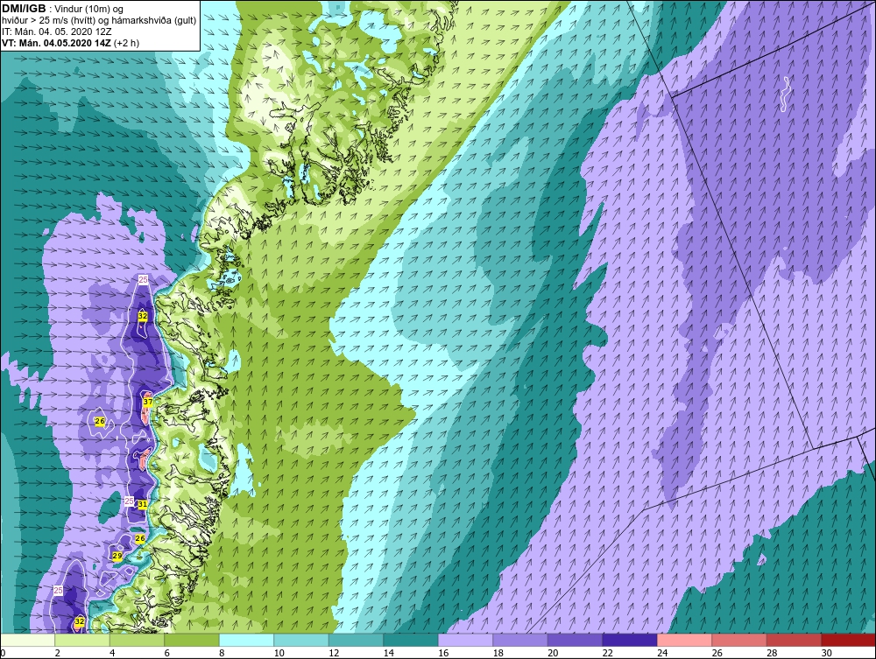Click the legend scale value 14
Viewport: 876px width, 659px height.
click(388, 653)
